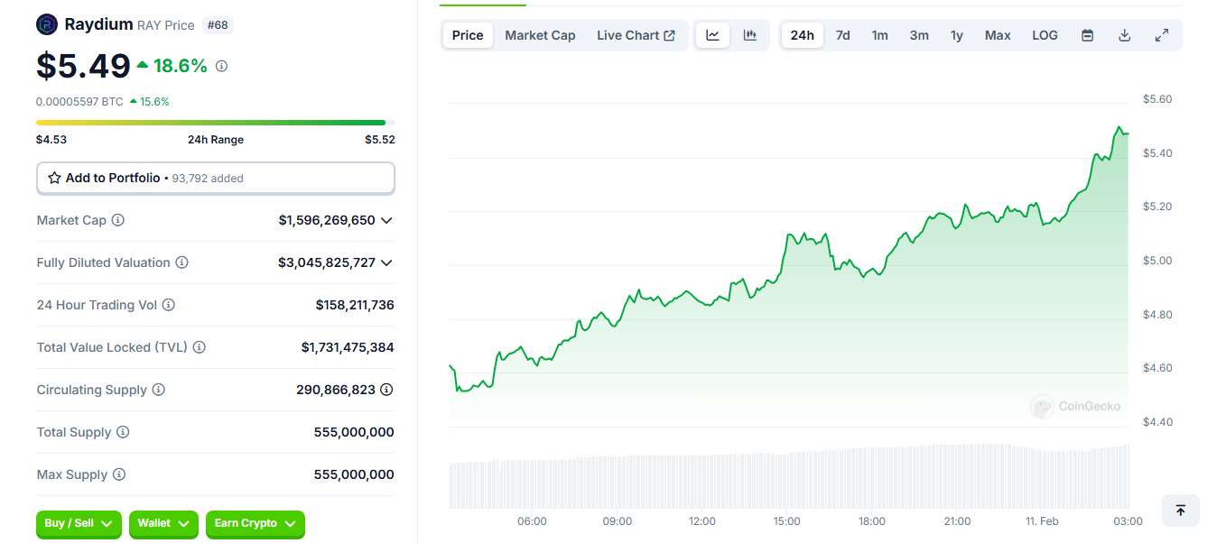Open 24 Hour Trading Vol info icon
1217x543 pixels.
[169, 305]
